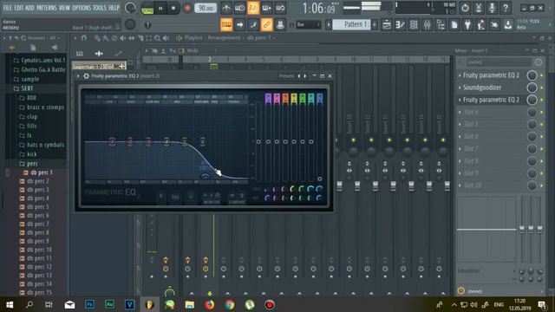
Task: Open the browser view icon
Action: (x=441, y=25)
